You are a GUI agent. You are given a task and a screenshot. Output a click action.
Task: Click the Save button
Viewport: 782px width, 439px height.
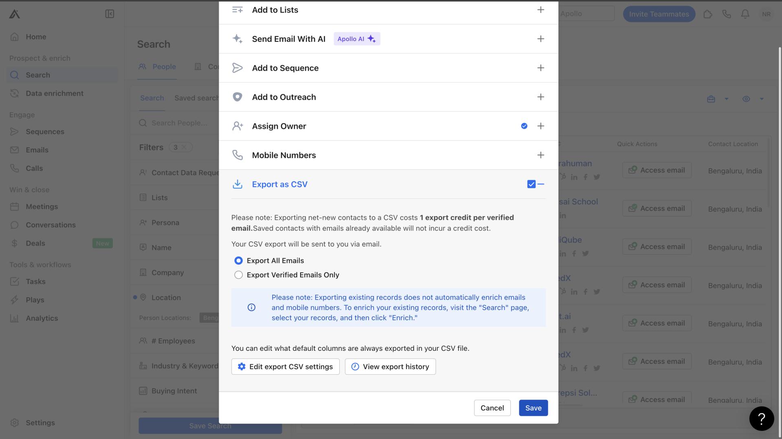click(x=533, y=407)
